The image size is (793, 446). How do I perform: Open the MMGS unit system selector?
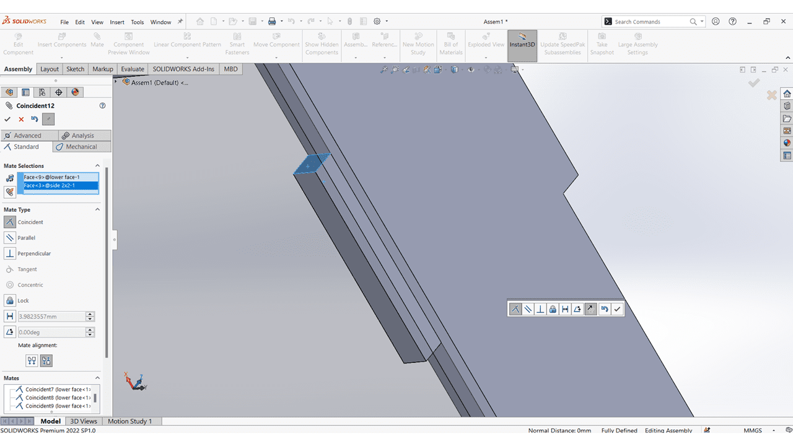point(753,431)
